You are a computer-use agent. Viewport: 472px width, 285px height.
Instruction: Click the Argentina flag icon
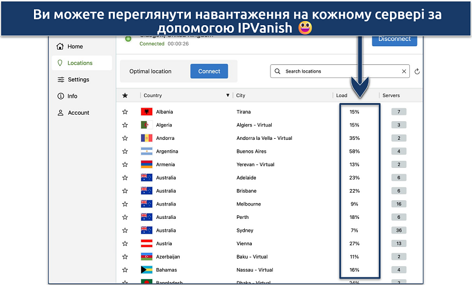pos(146,152)
